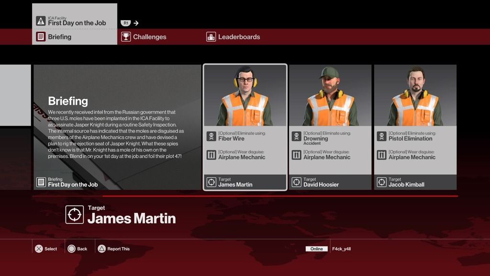Click the Back button prompt
The width and height of the screenshot is (490, 276).
pos(78,249)
